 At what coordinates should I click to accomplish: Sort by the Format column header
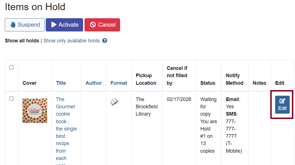click(119, 83)
